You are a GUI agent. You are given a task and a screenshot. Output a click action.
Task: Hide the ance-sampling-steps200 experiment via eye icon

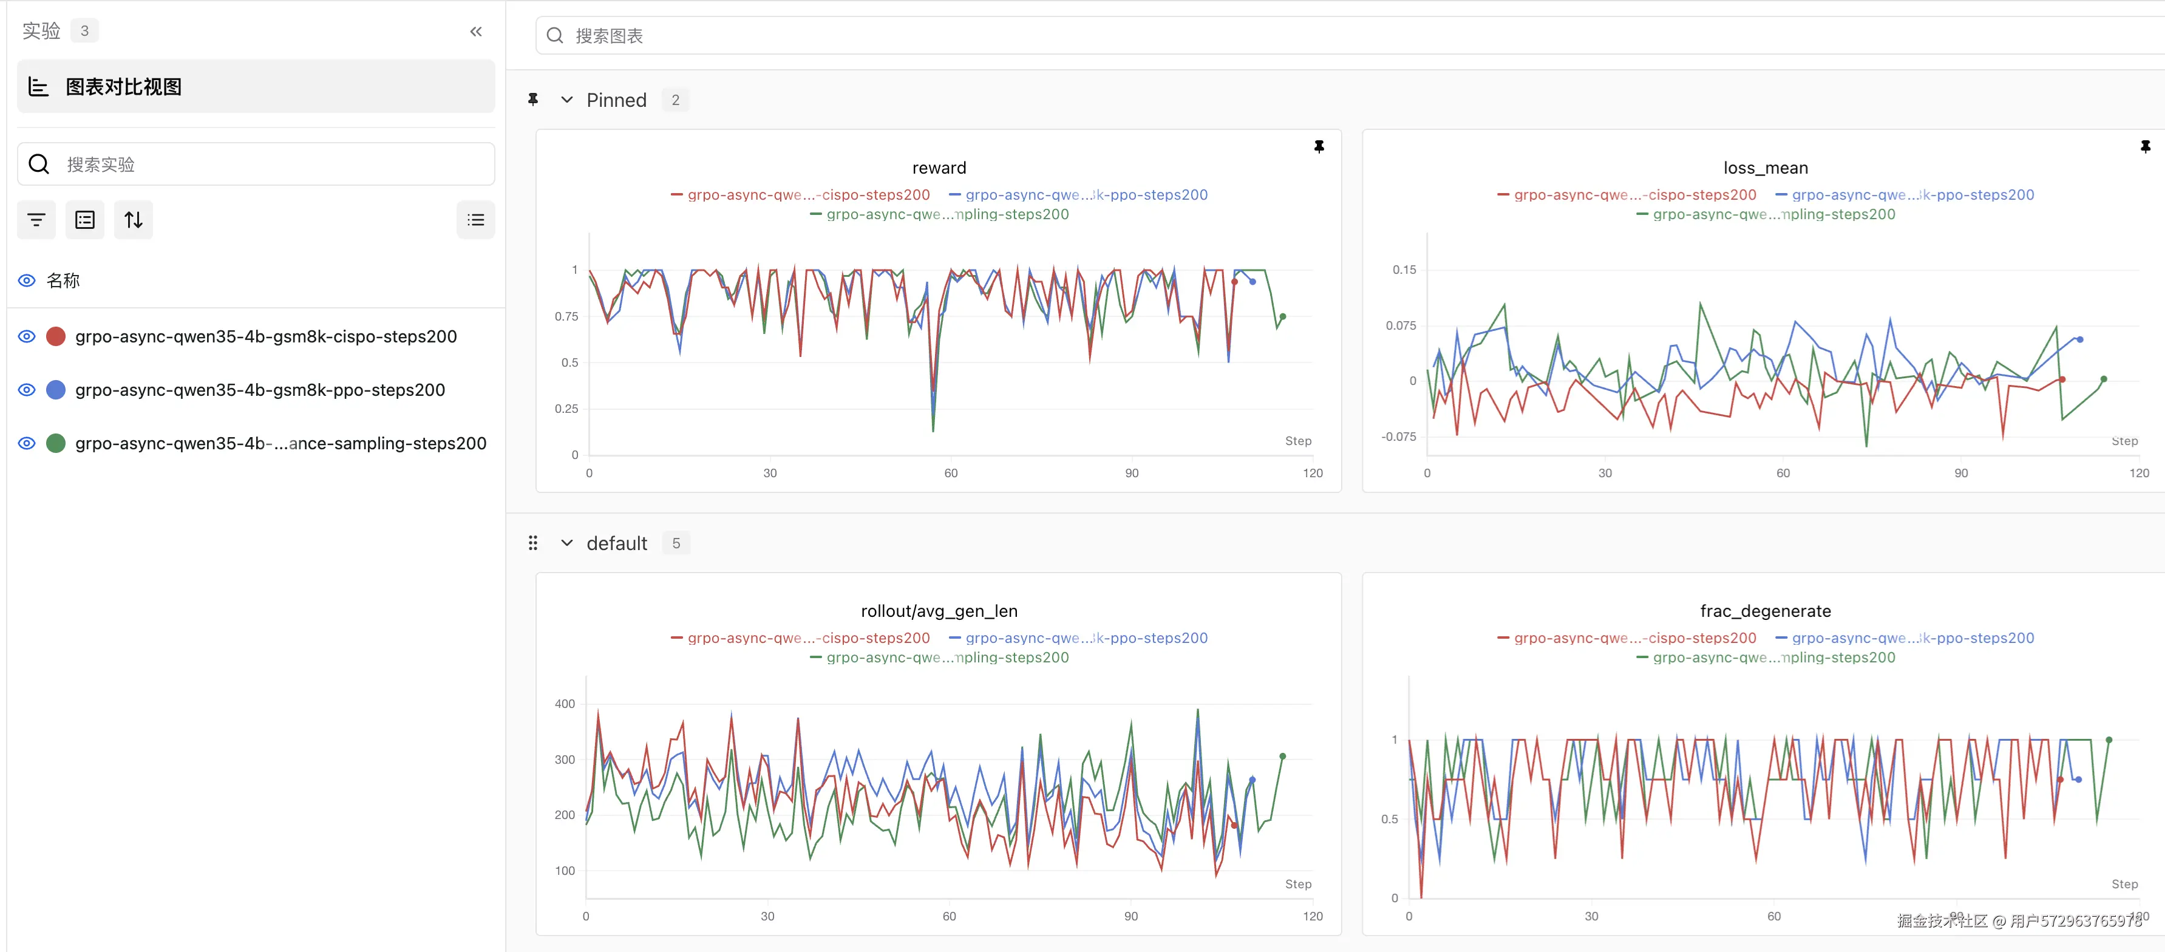click(27, 443)
